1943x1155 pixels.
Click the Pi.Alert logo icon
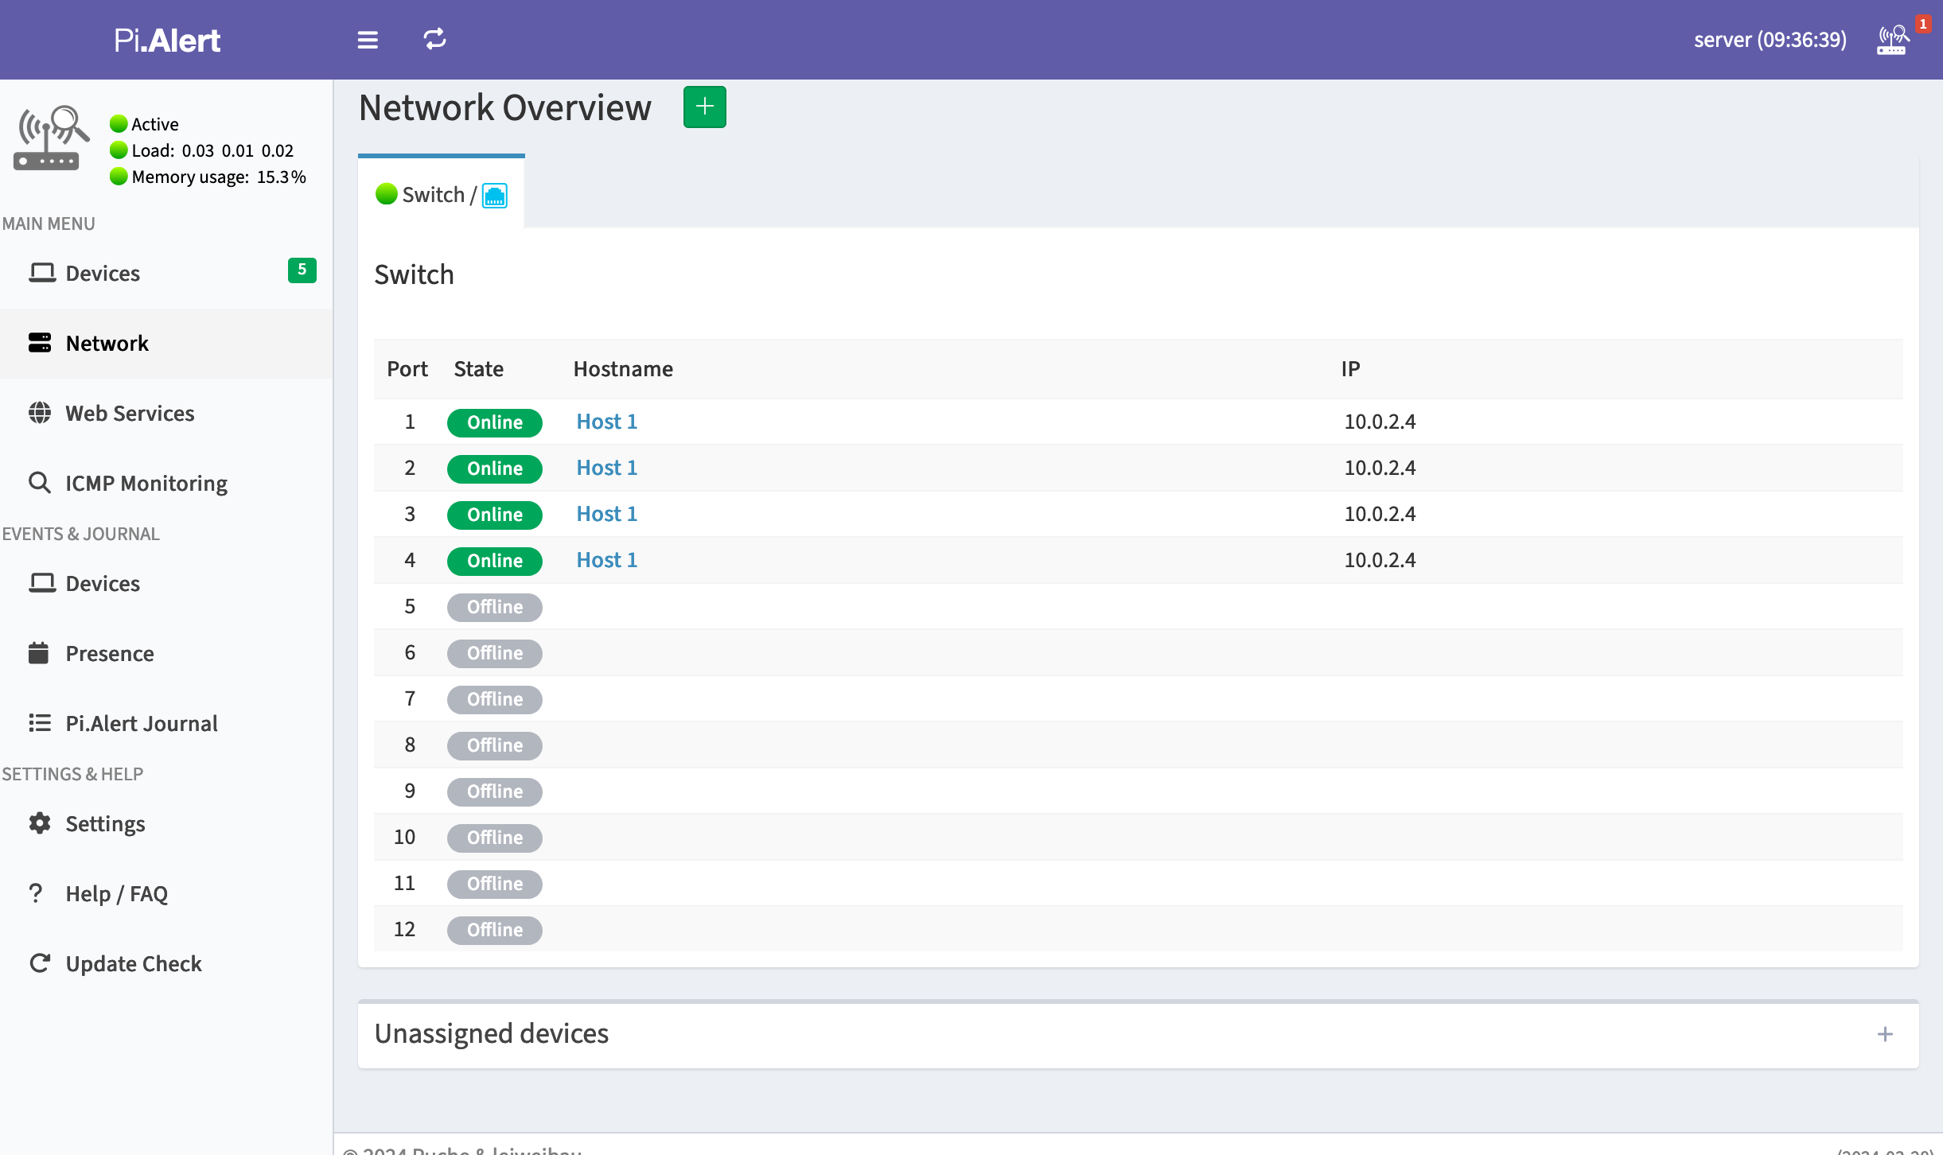point(165,40)
